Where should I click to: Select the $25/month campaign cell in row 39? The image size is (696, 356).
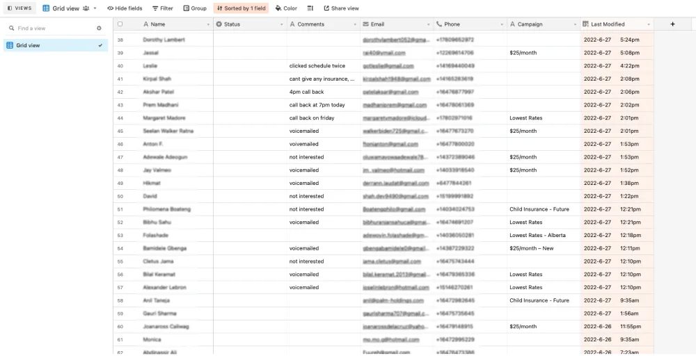coord(544,53)
